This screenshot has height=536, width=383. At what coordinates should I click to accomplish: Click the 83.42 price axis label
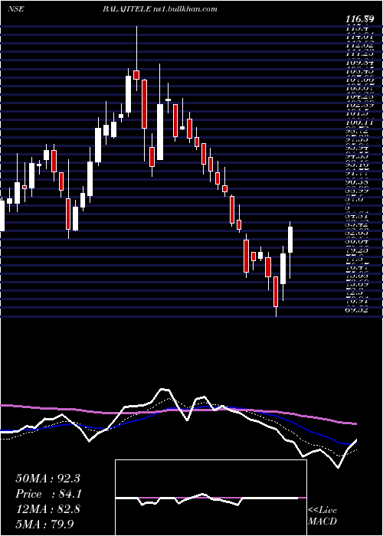pos(357,225)
